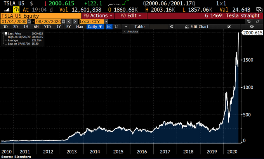
Task: Click the start date field 01/01/2000
Action: (14, 22)
